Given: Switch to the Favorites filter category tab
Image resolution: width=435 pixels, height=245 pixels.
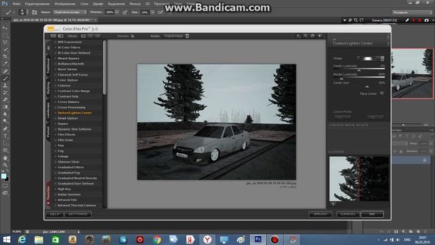Looking at the screenshot, I should [48, 194].
